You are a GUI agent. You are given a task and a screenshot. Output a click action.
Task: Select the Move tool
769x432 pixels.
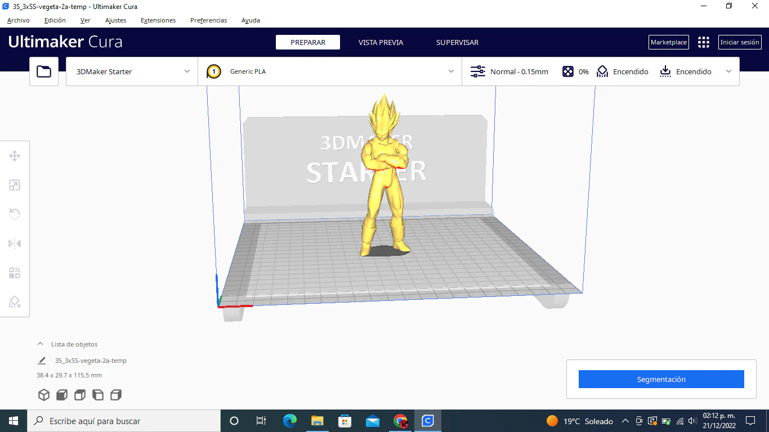tap(15, 156)
